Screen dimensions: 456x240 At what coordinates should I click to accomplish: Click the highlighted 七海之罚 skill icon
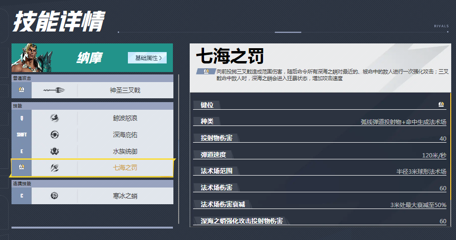[54, 167]
